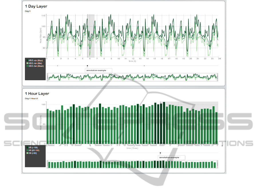Click the day layer overview navigator strip
The width and height of the screenshot is (258, 196).
[x=132, y=77]
